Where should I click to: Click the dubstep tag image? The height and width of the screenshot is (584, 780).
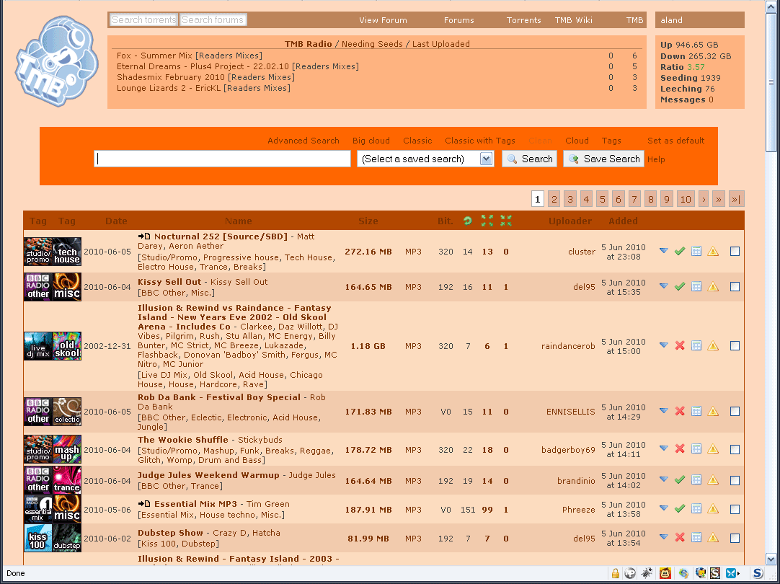67,538
